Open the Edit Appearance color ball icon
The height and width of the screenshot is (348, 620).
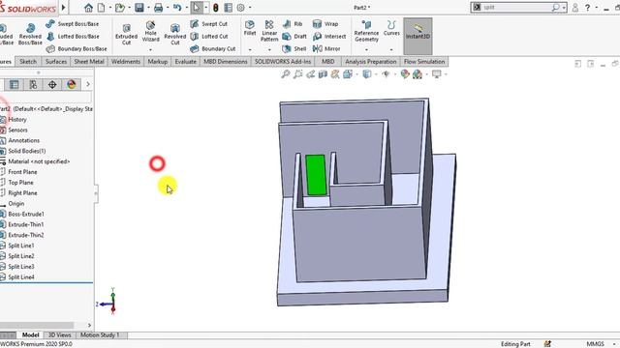point(405,73)
